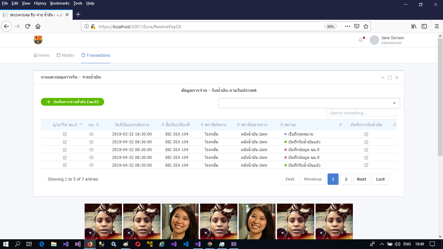Click the green บันทึกการจ่ายน้ำมัน (นม.9) button
The height and width of the screenshot is (249, 443).
pos(72,102)
